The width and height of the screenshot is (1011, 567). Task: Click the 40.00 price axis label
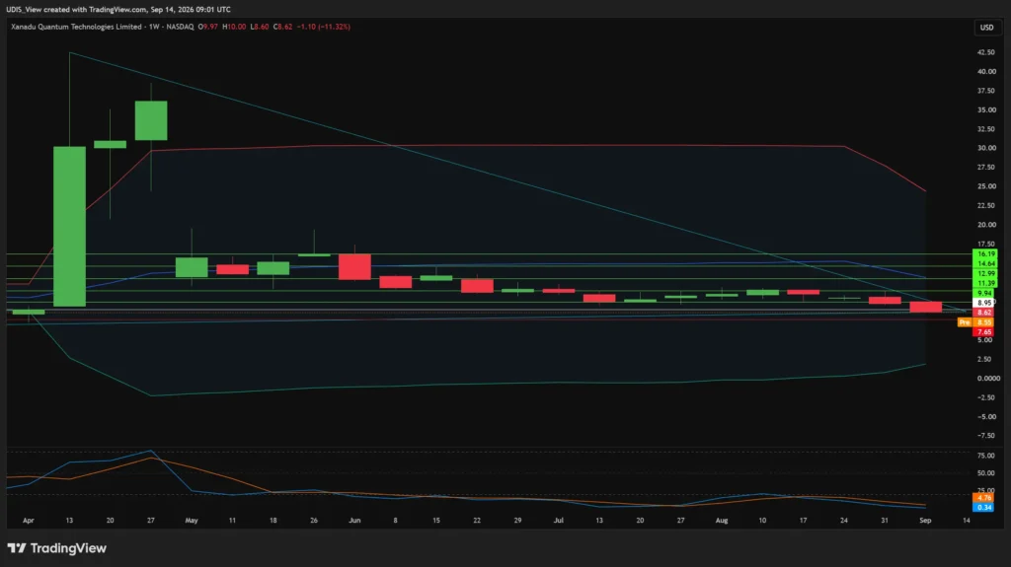point(986,72)
